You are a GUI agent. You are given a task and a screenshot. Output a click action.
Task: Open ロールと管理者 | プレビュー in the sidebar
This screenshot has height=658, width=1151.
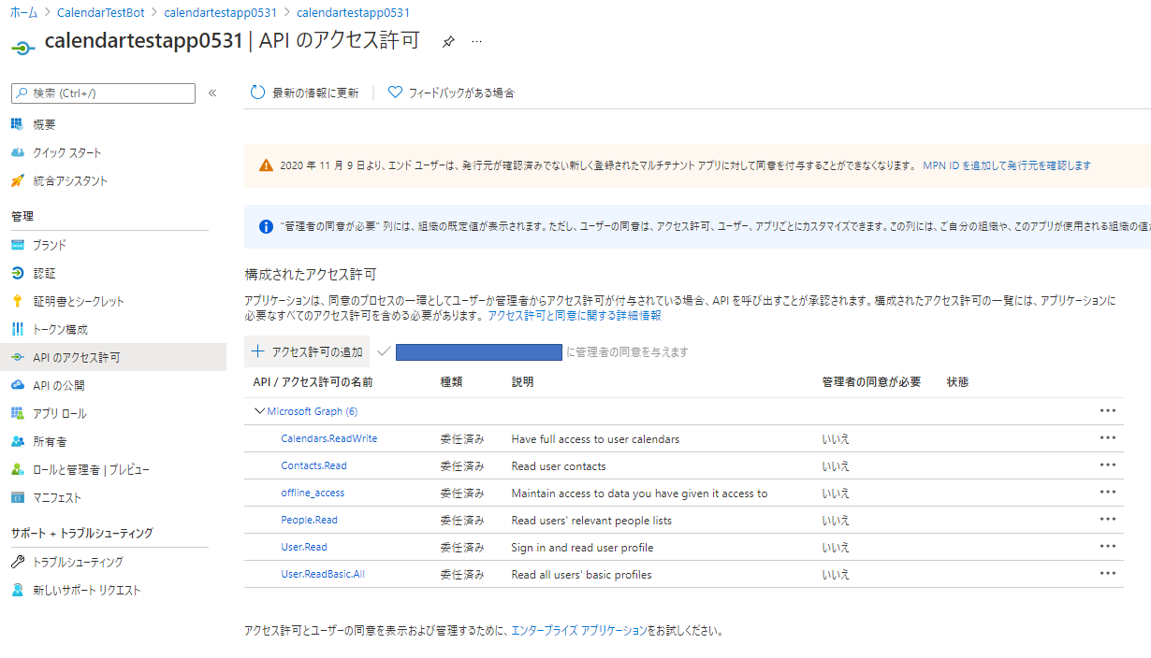coord(91,469)
